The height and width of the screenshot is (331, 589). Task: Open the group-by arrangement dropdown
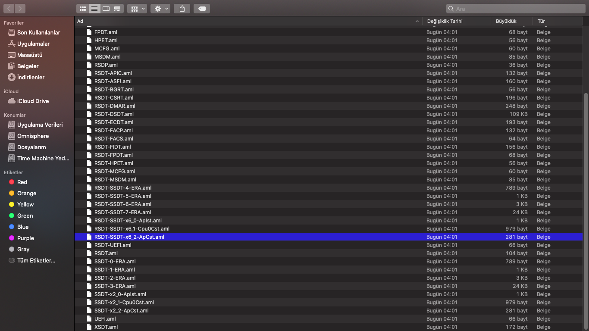tap(138, 9)
